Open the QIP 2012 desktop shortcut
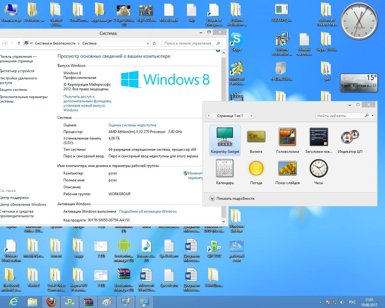This screenshot has width=385, height=308. [214, 248]
